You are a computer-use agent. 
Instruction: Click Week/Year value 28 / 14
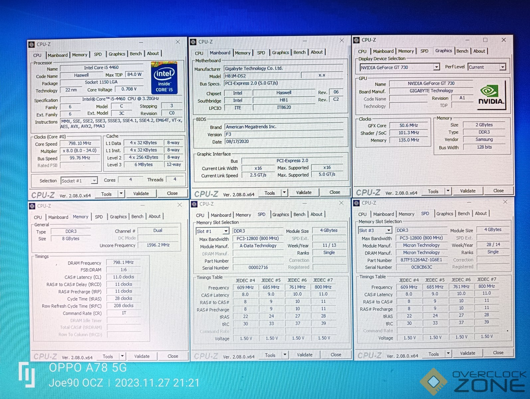coord(493,245)
